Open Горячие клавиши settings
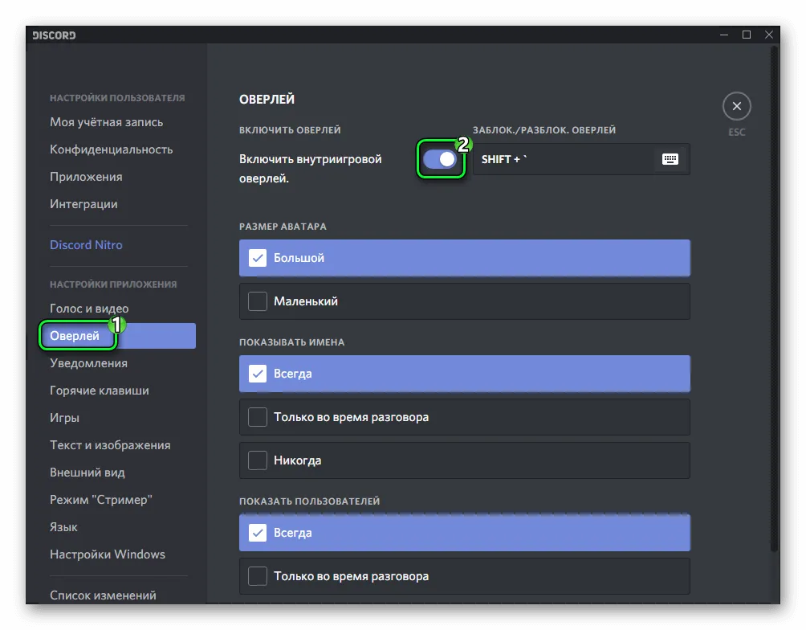806x630 pixels. click(99, 391)
